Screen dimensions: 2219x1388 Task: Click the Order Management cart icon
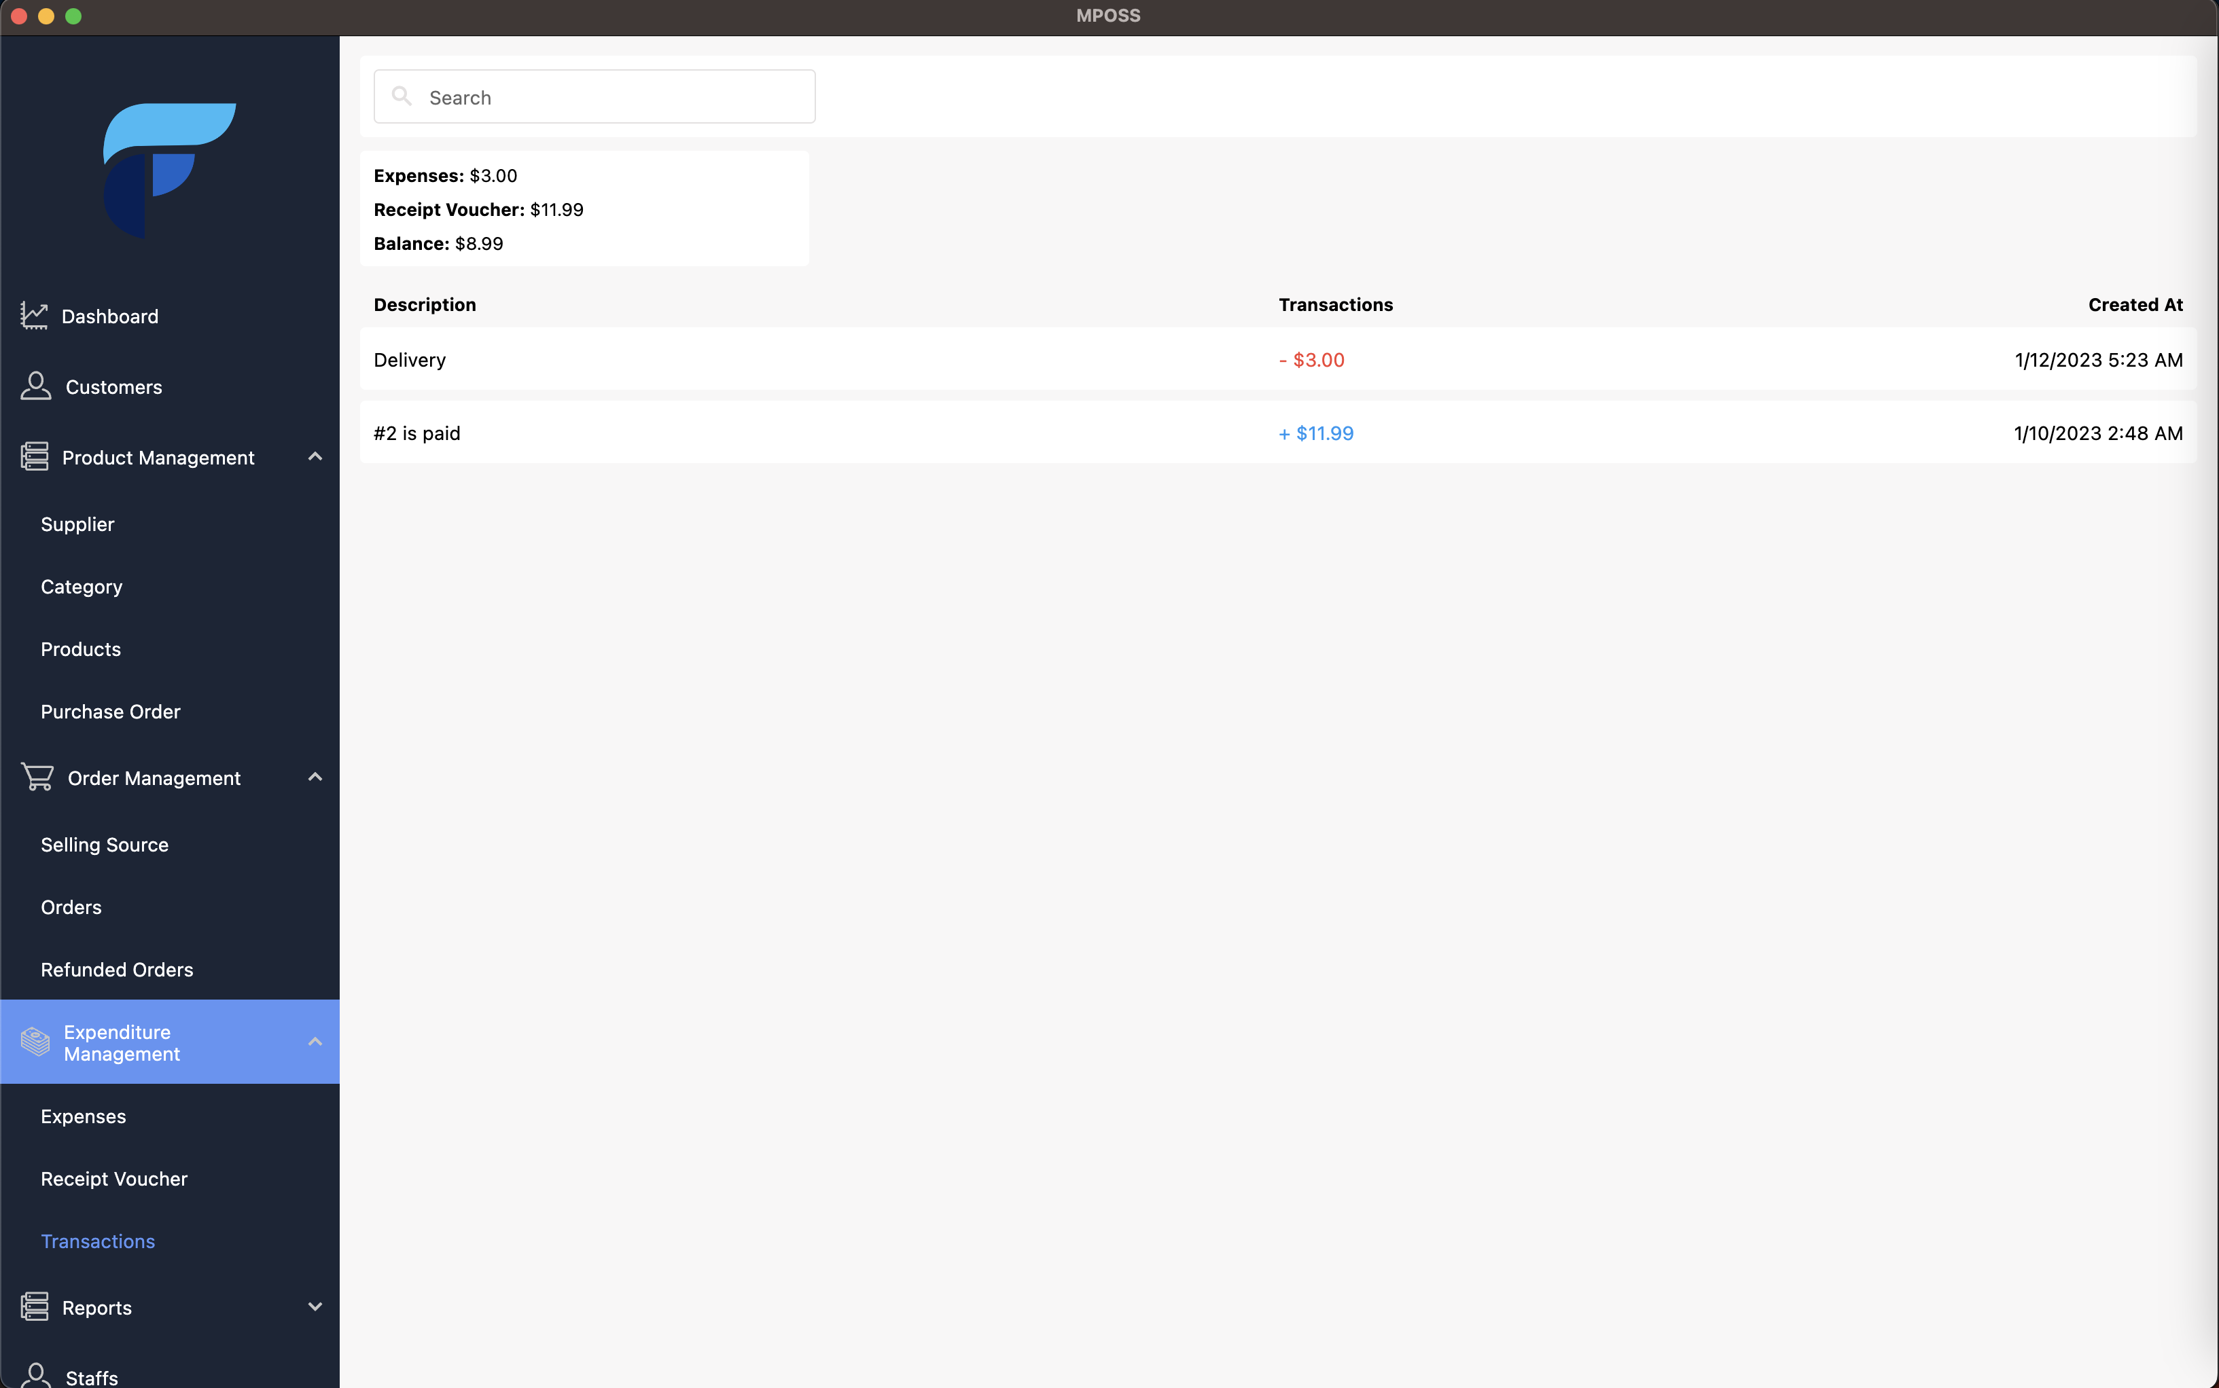pos(37,778)
